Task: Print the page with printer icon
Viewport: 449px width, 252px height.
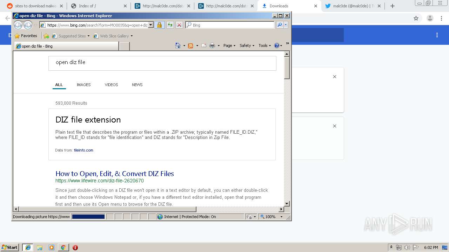Action: 212,45
